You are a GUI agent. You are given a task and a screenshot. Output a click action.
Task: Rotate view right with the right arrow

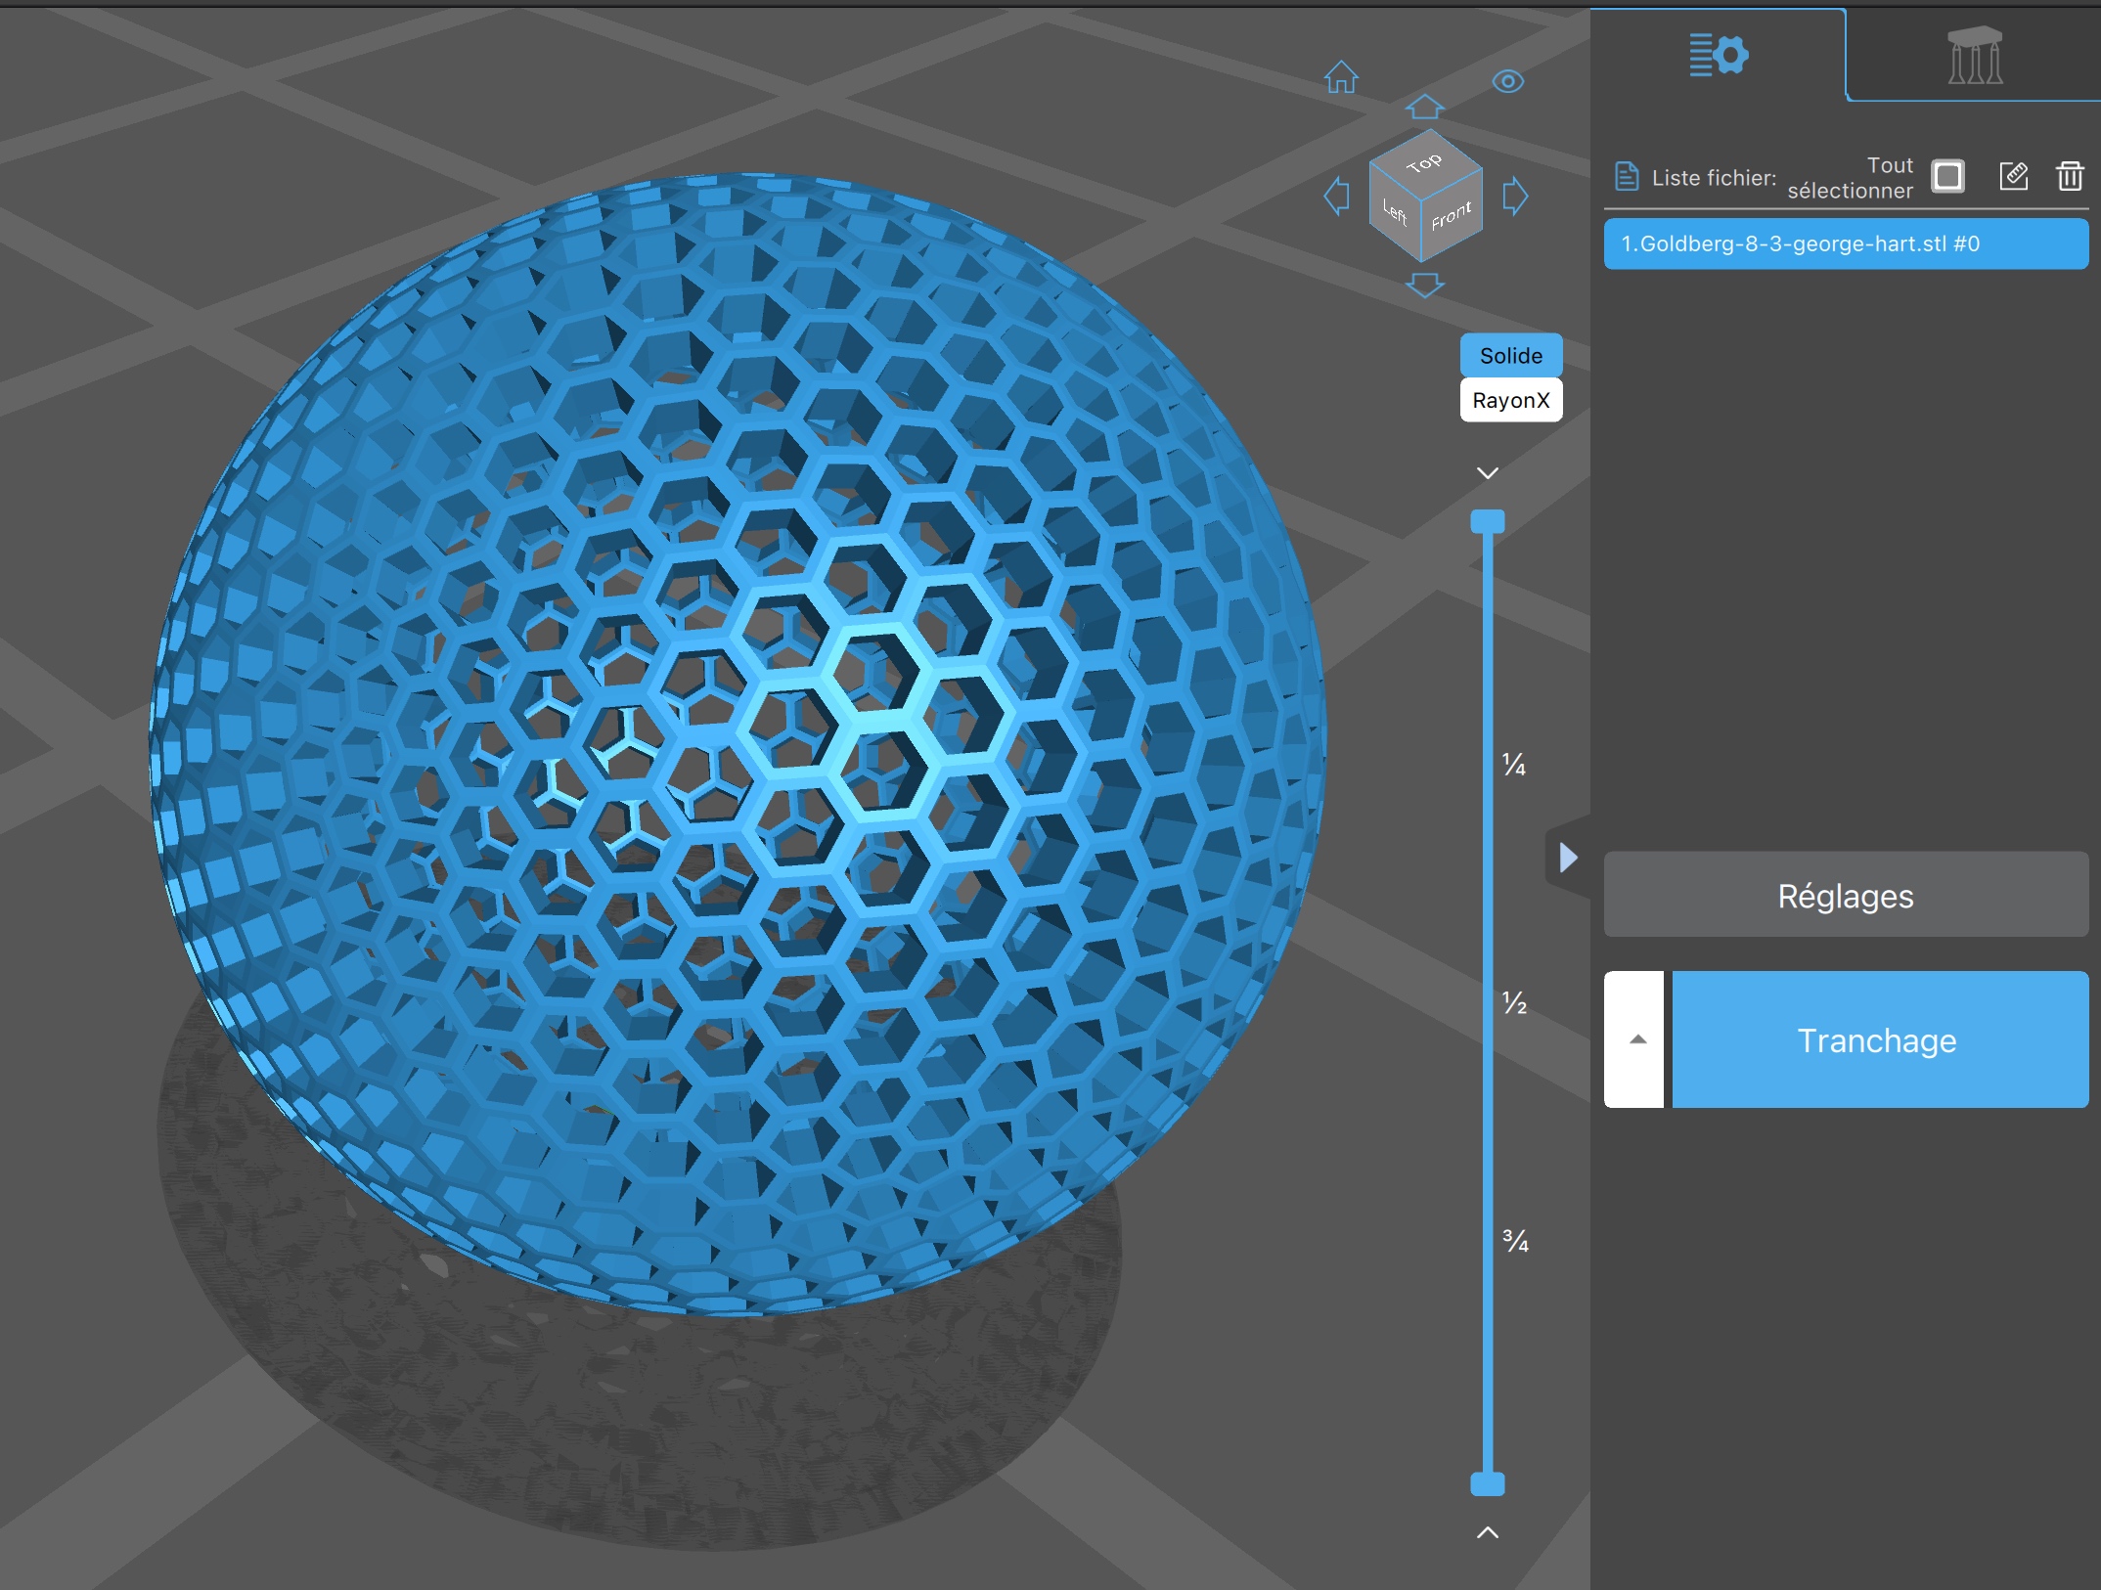point(1515,196)
